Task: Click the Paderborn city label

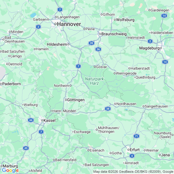Action: click(x=11, y=84)
